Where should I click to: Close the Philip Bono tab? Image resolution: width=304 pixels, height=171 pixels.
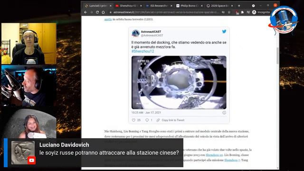tap(202, 6)
